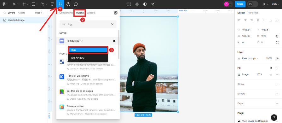Open the zoom level 25% dropdown
The image size is (282, 123).
point(275,4)
